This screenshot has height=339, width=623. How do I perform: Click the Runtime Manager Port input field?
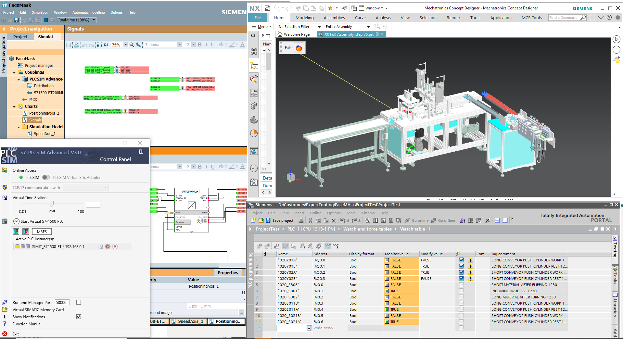click(62, 302)
